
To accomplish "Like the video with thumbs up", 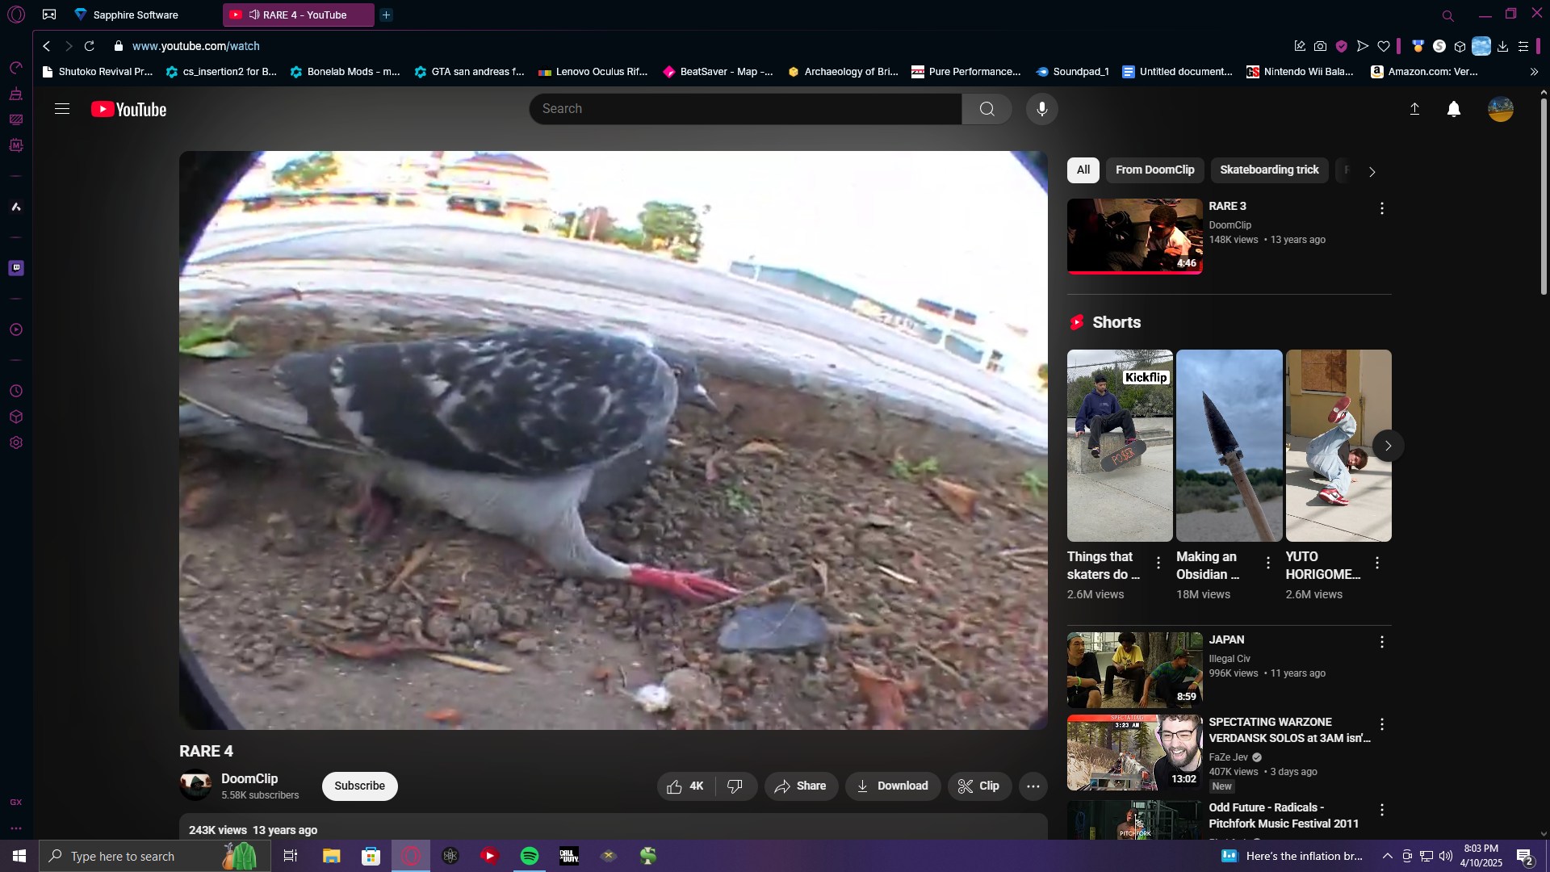I will pyautogui.click(x=685, y=786).
